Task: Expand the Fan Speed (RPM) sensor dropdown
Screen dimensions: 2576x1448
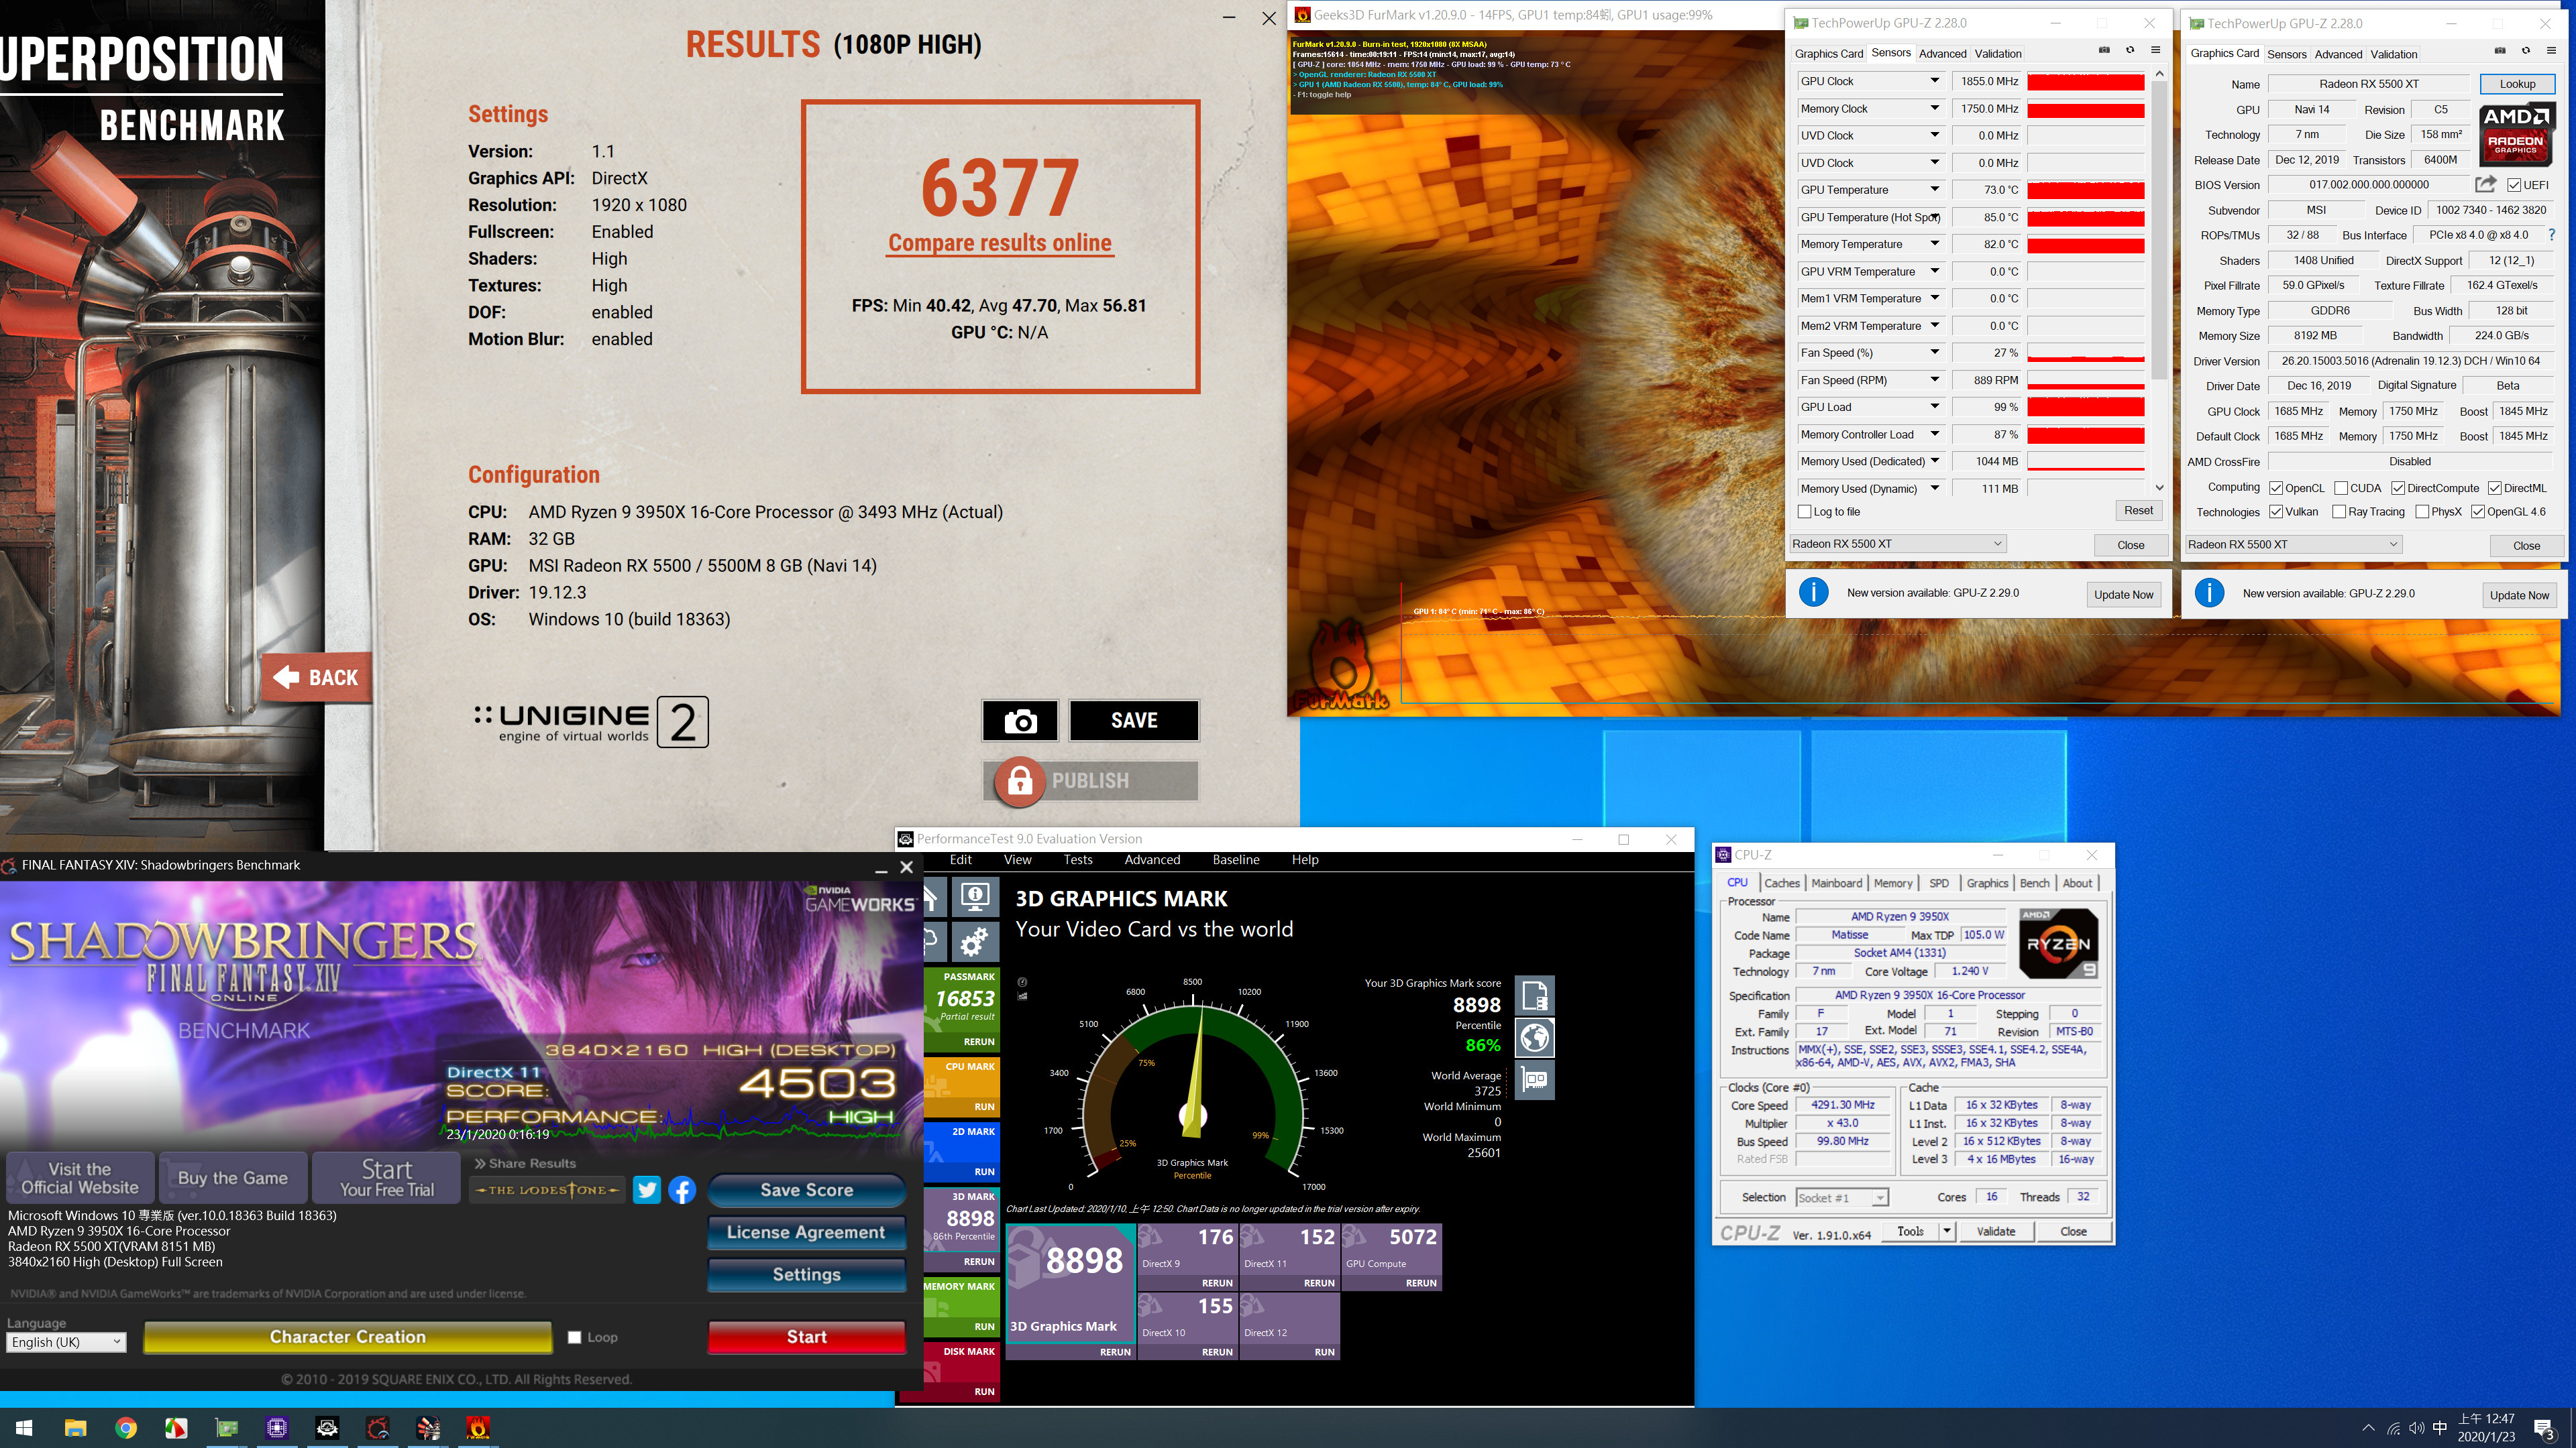Action: pyautogui.click(x=1934, y=379)
